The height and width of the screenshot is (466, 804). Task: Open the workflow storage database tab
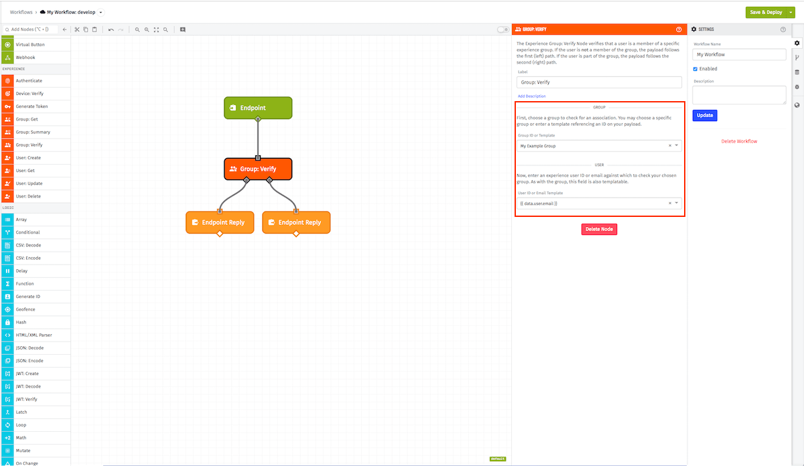797,72
